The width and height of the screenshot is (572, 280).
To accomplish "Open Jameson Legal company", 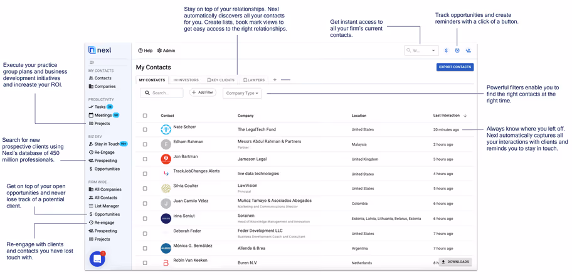I will click(x=252, y=159).
